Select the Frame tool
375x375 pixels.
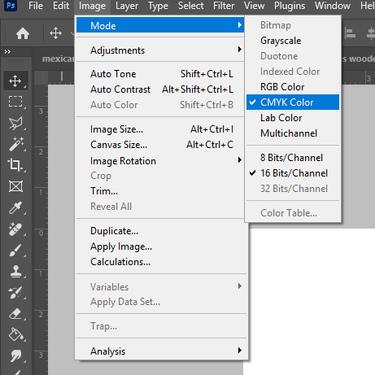coord(15,186)
